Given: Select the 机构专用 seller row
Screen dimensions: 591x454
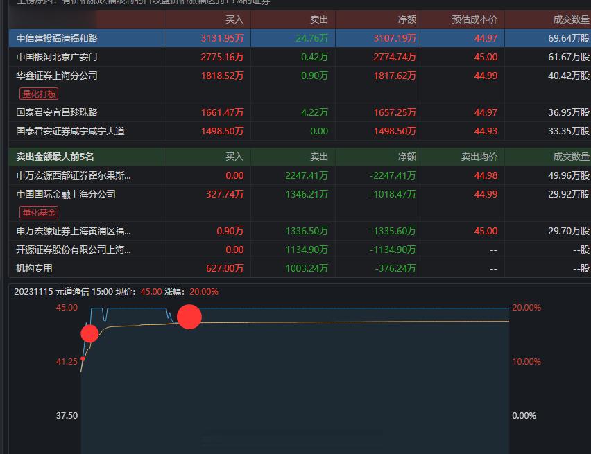Looking at the screenshot, I should (x=300, y=268).
